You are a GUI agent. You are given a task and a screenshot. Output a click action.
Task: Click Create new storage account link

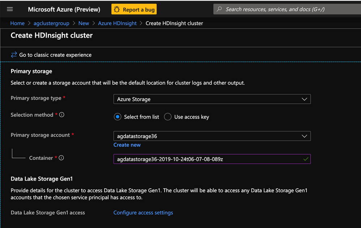click(127, 145)
